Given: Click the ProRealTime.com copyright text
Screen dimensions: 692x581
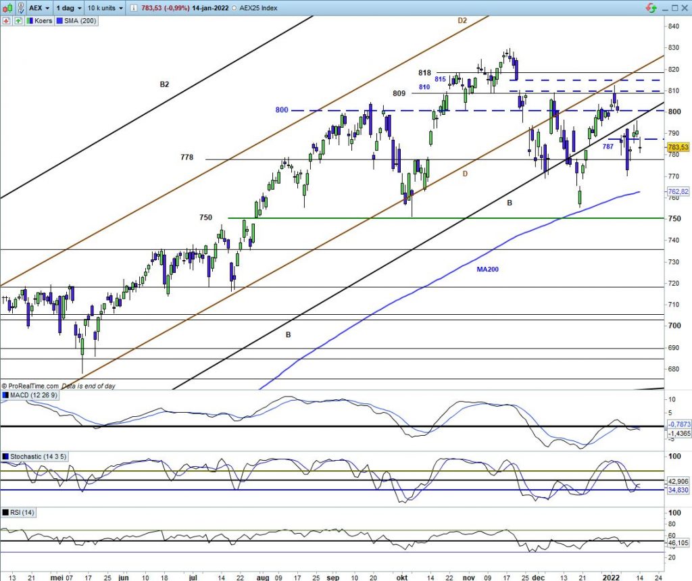Looking at the screenshot, I should click(30, 385).
